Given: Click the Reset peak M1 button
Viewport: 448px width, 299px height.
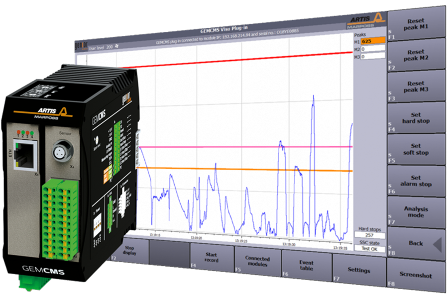Looking at the screenshot, I should (x=416, y=24).
